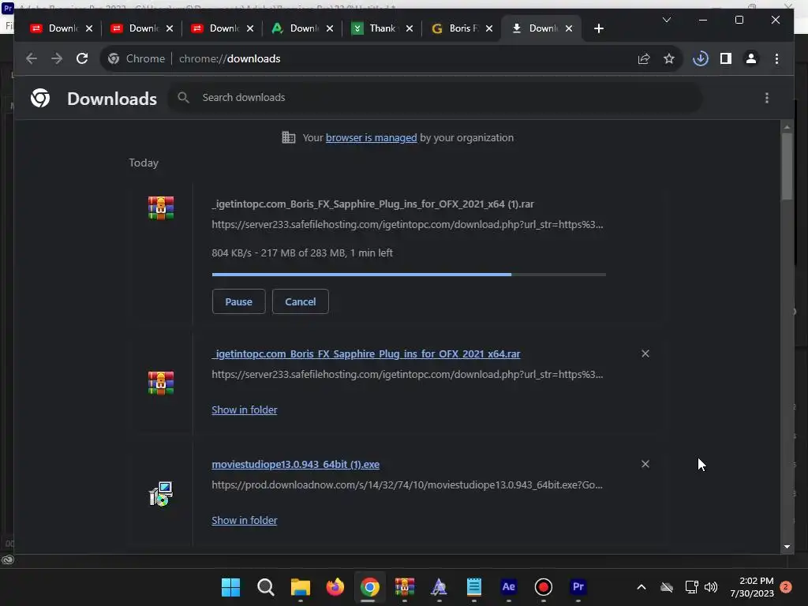Click the downloads page scrollbar thumb

[787, 166]
